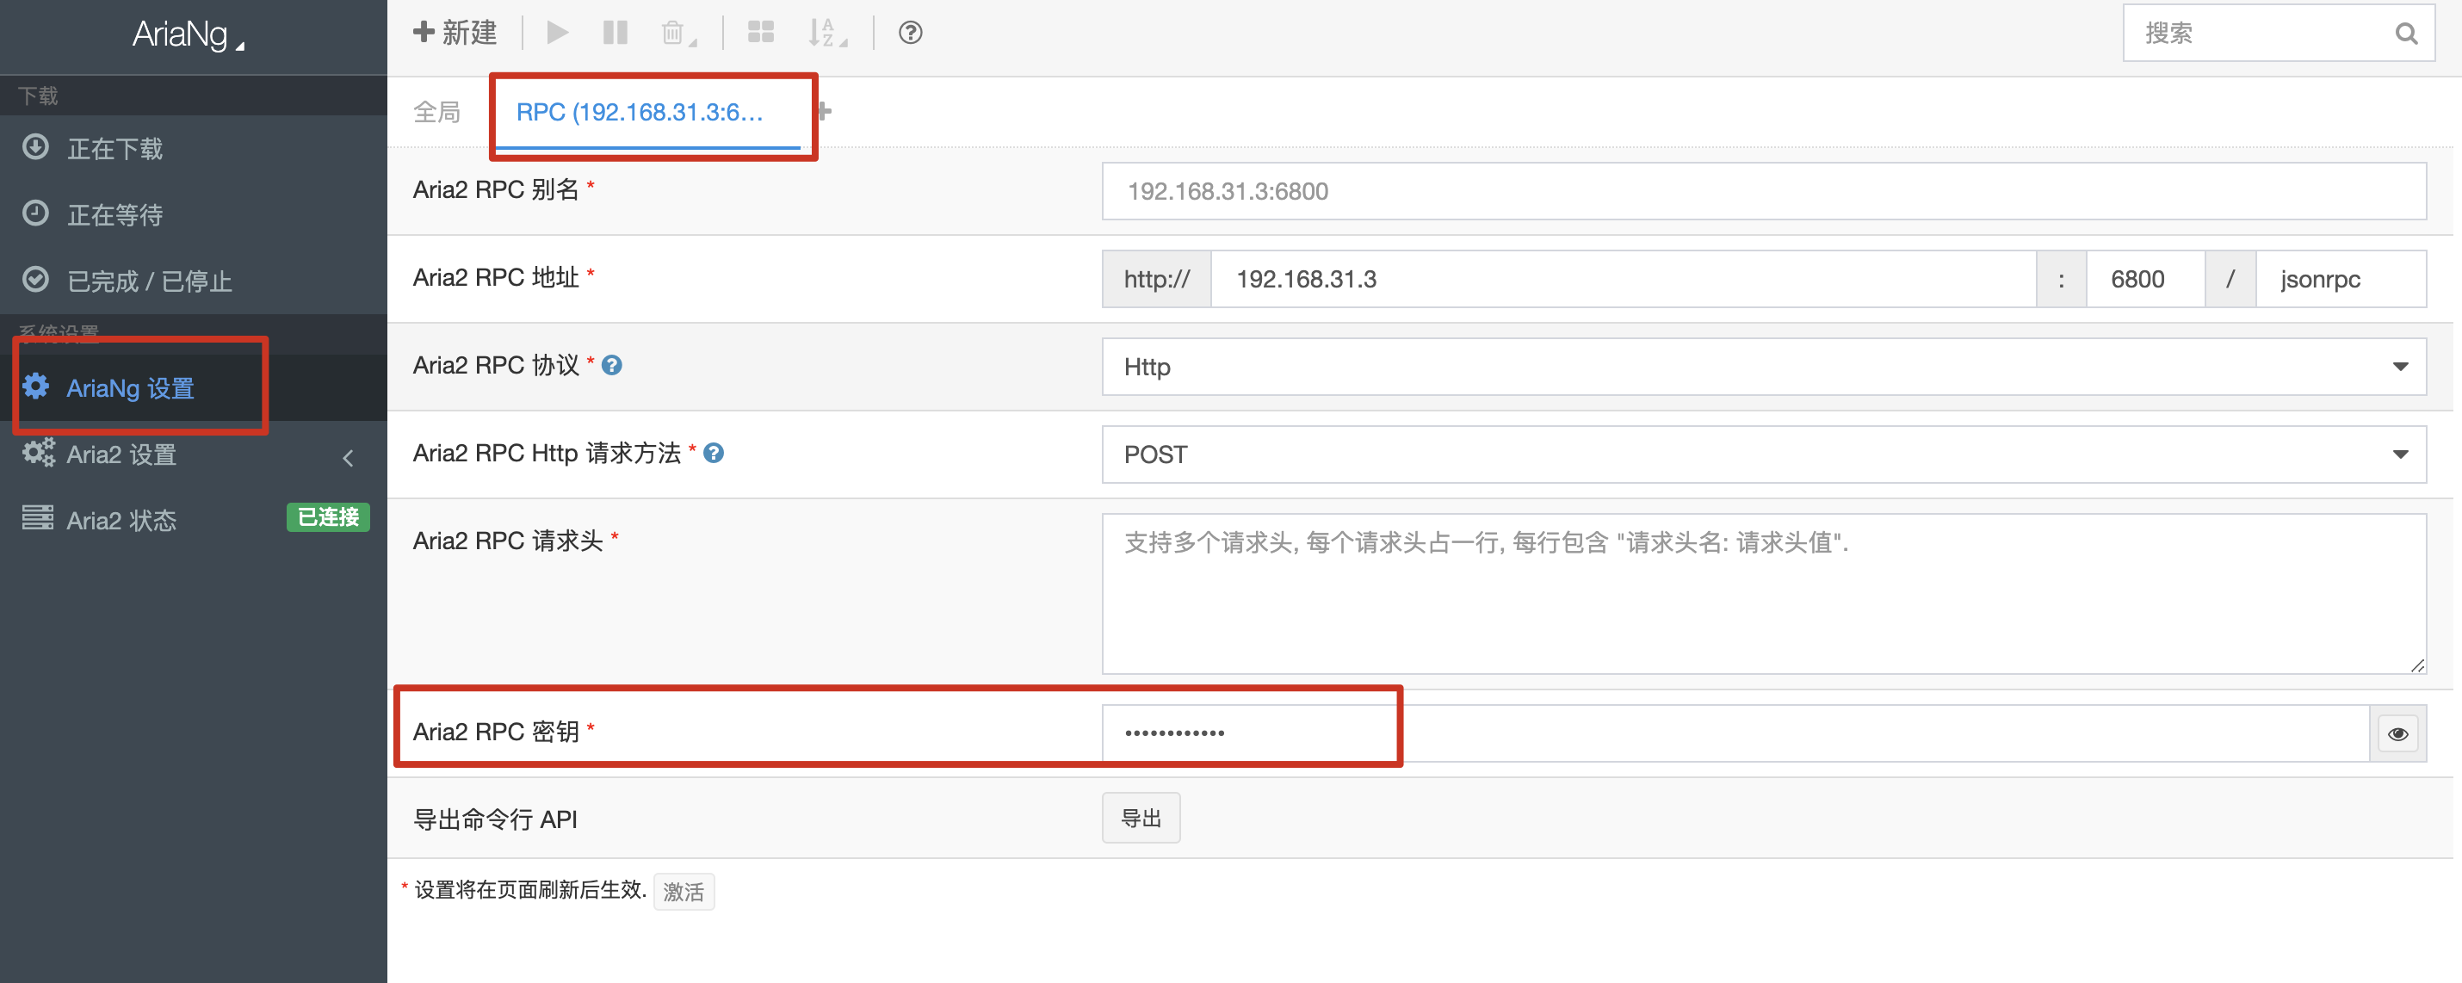The height and width of the screenshot is (983, 2462).
Task: Click the trash delete icon
Action: (x=675, y=34)
